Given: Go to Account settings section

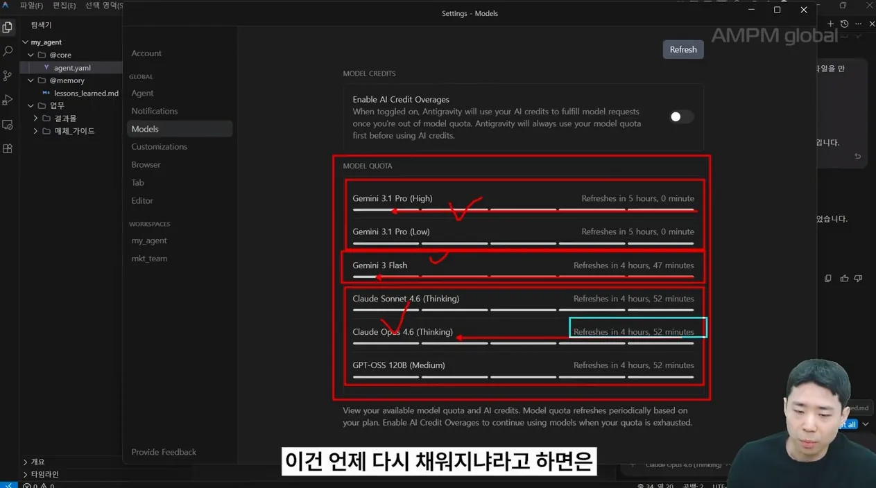Looking at the screenshot, I should tap(146, 53).
